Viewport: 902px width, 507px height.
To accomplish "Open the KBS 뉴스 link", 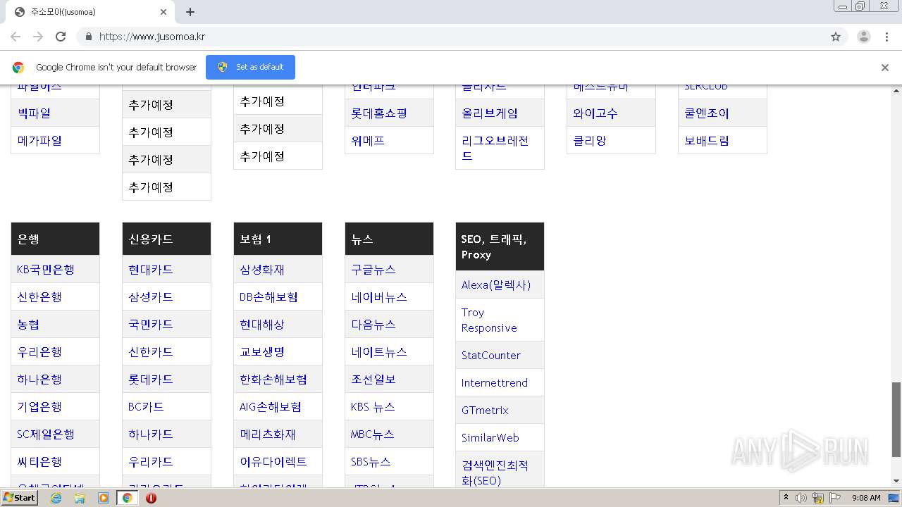I will point(373,406).
